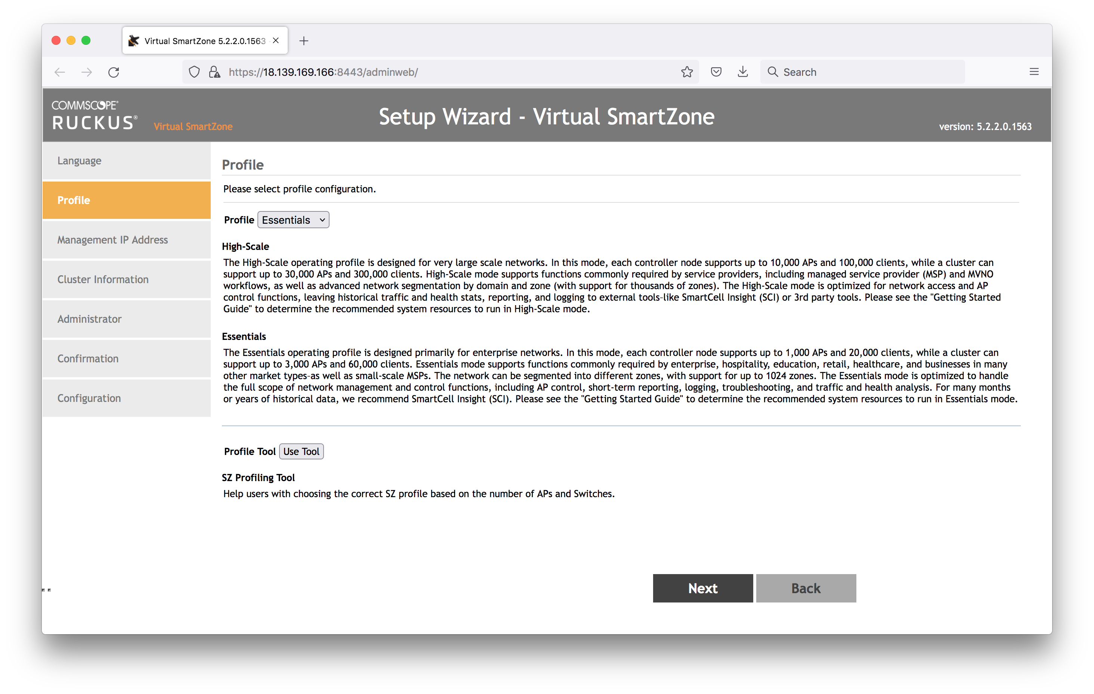Click magnifier icon in search box
This screenshot has height=694, width=1094.
tap(772, 72)
